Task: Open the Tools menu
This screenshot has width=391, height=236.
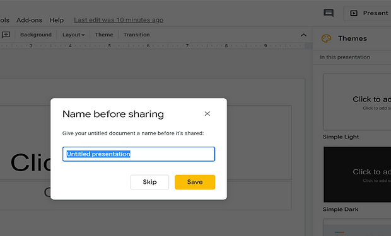Action: 5,20
